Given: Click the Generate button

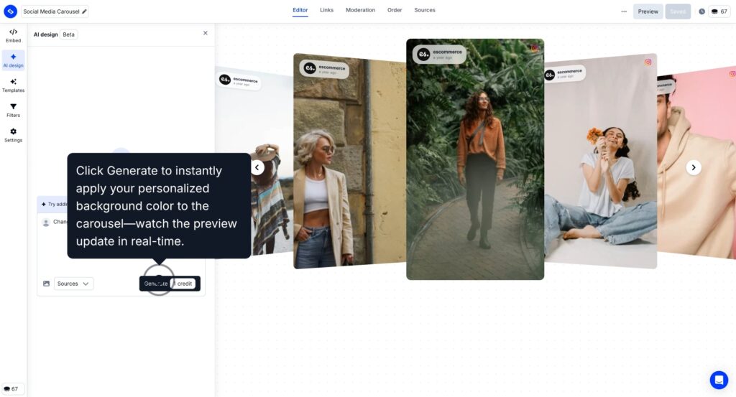Looking at the screenshot, I should click(x=170, y=284).
